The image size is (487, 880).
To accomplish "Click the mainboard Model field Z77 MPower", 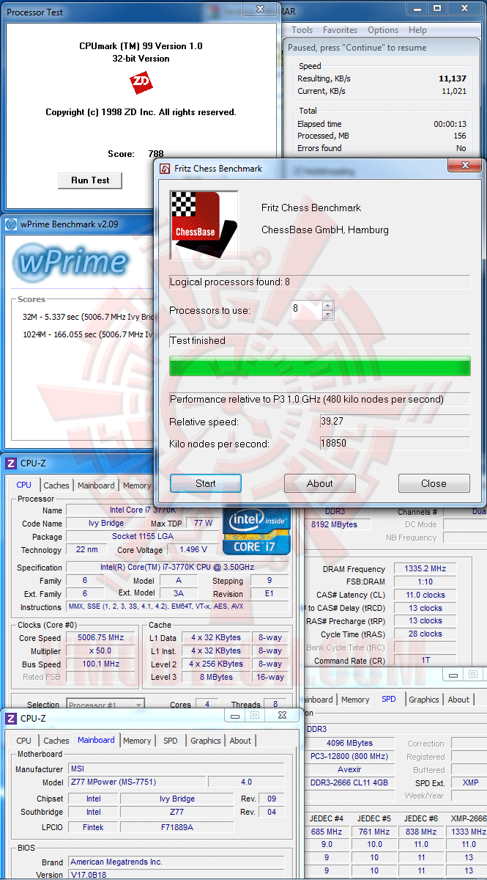I will (x=138, y=782).
